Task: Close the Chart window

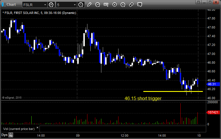Action: point(216,2)
